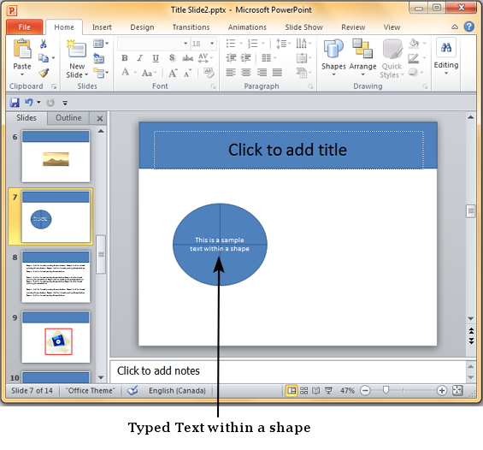This screenshot has width=483, height=450.
Task: Select slide 6 thumbnail
Action: (x=56, y=157)
